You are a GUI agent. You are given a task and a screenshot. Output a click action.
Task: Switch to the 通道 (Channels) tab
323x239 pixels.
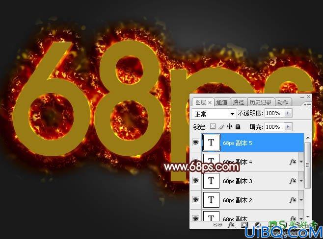pyautogui.click(x=222, y=102)
